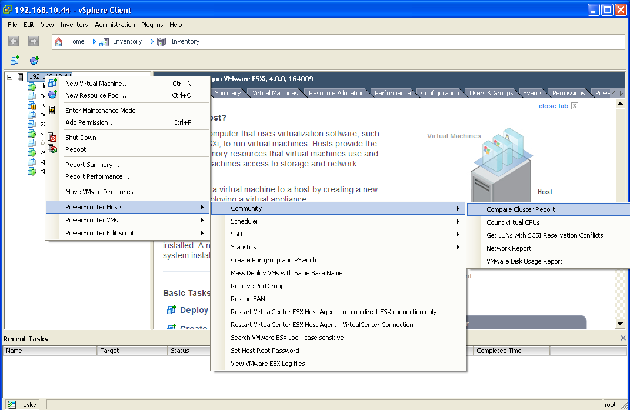The image size is (630, 410).
Task: Click the Enter Maintenance Mode icon
Action: click(52, 110)
